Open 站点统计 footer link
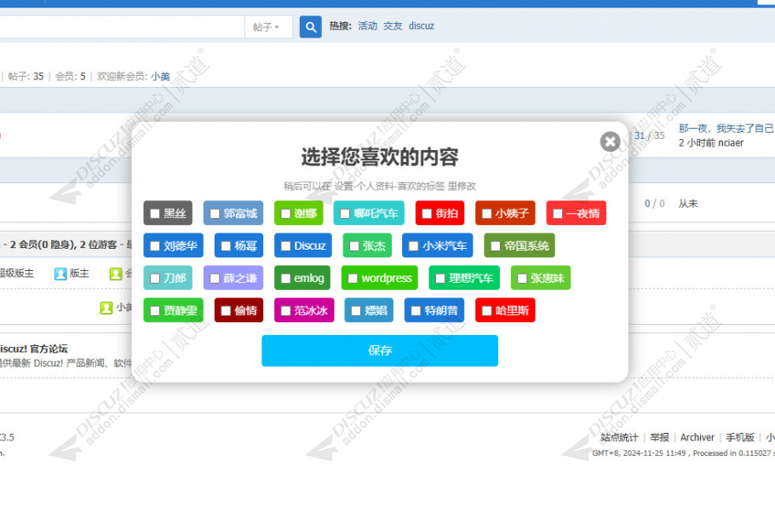Screen dimensions: 775x519 click(619, 437)
